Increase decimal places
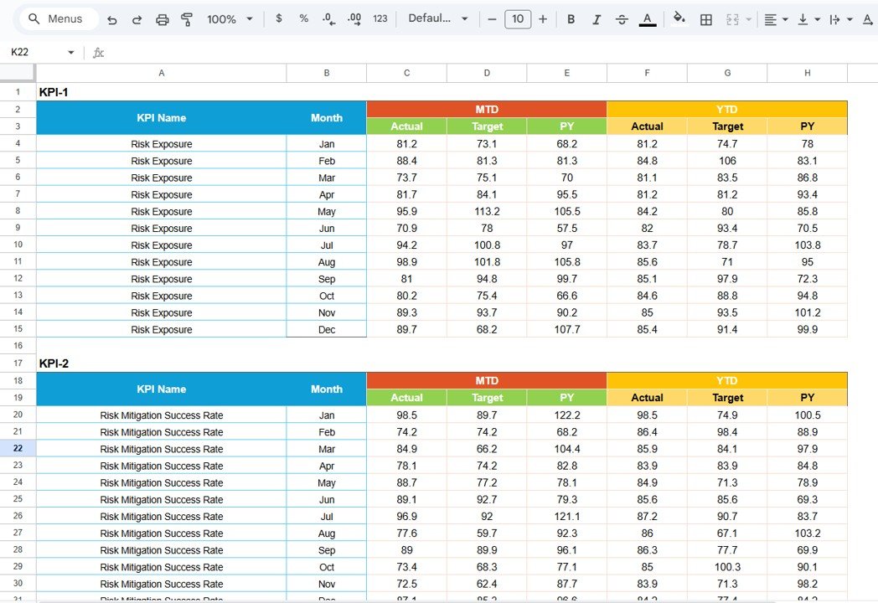This screenshot has height=603, width=878. coord(353,18)
